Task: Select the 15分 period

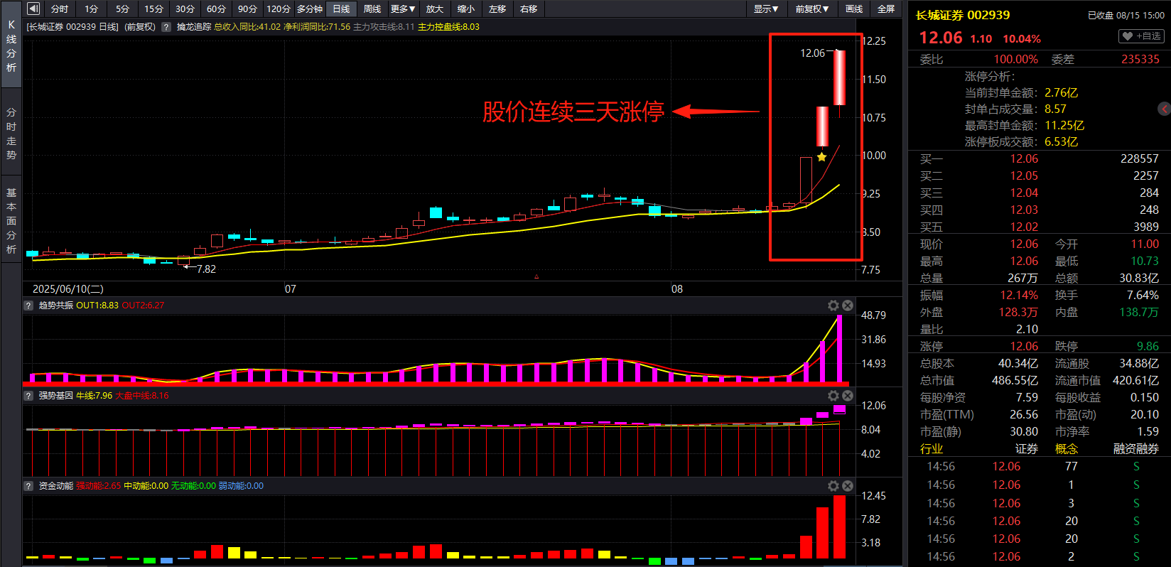Action: pos(153,9)
